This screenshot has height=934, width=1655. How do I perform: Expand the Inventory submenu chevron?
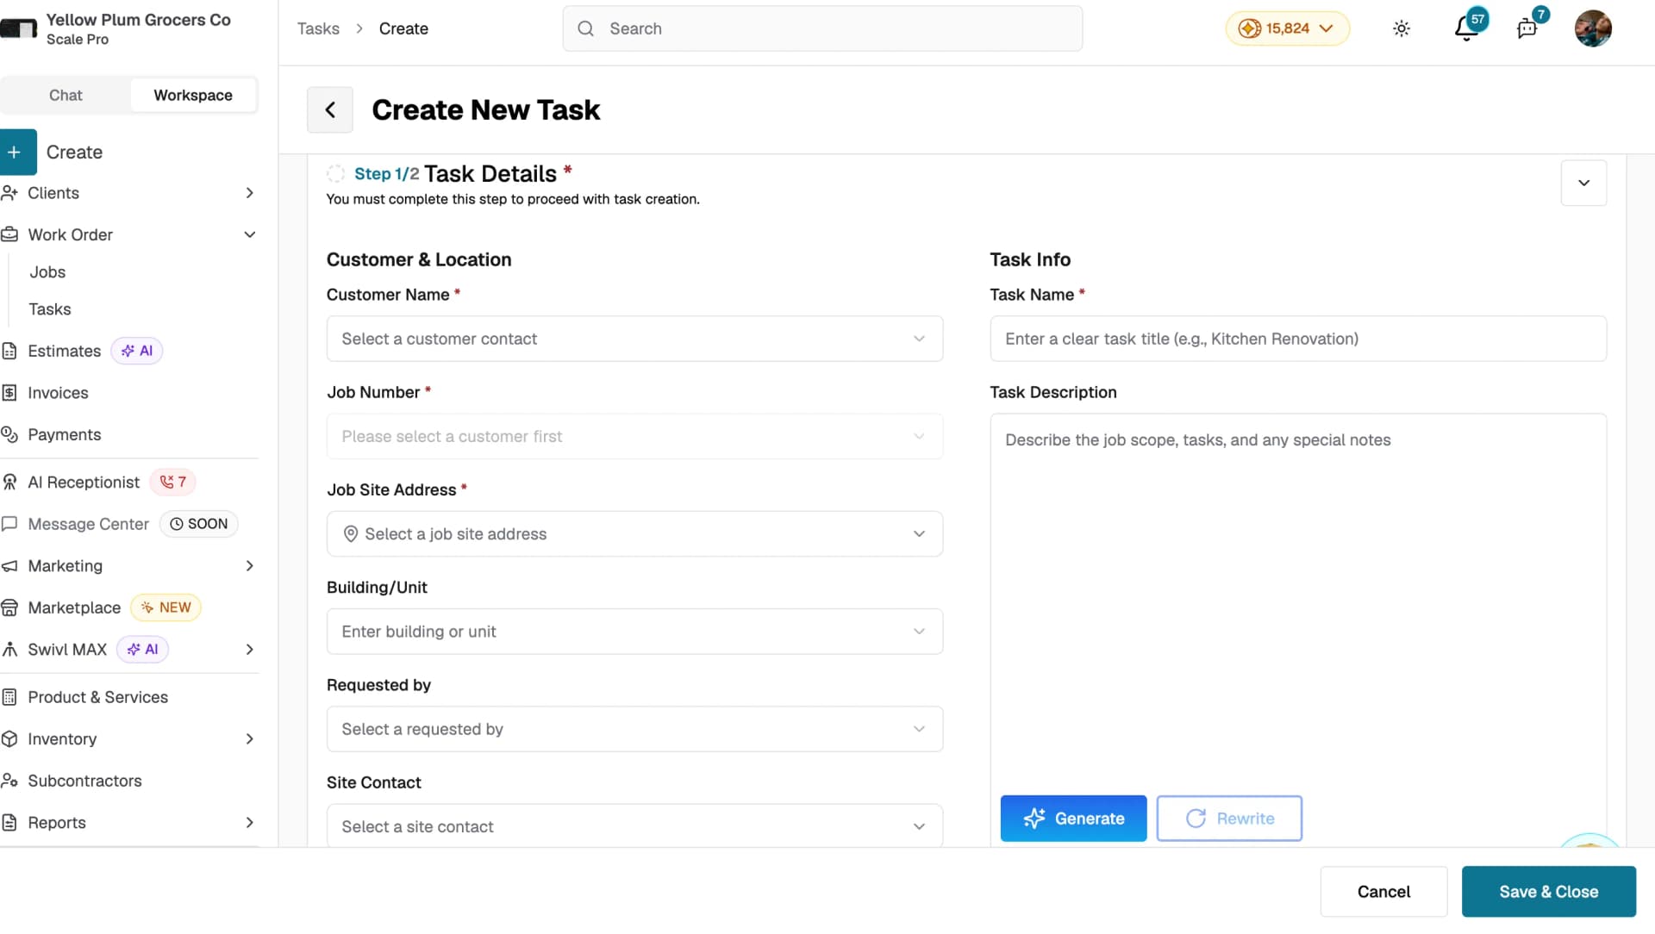tap(249, 739)
